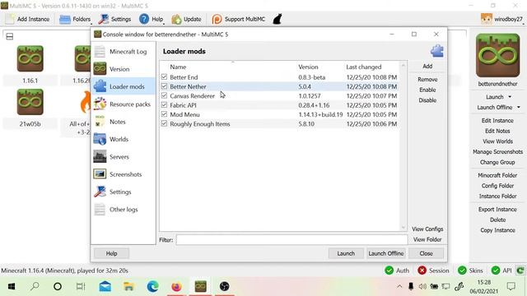Click into the mod Filter field
The image size is (527, 296).
click(291, 239)
